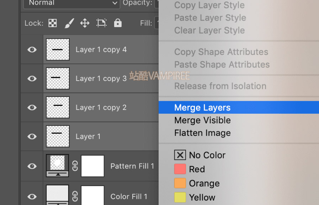This screenshot has width=319, height=205.
Task: Apply the Red color label swatch
Action: (180, 169)
